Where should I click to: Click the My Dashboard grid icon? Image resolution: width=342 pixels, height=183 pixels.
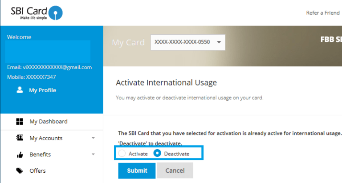(20, 122)
